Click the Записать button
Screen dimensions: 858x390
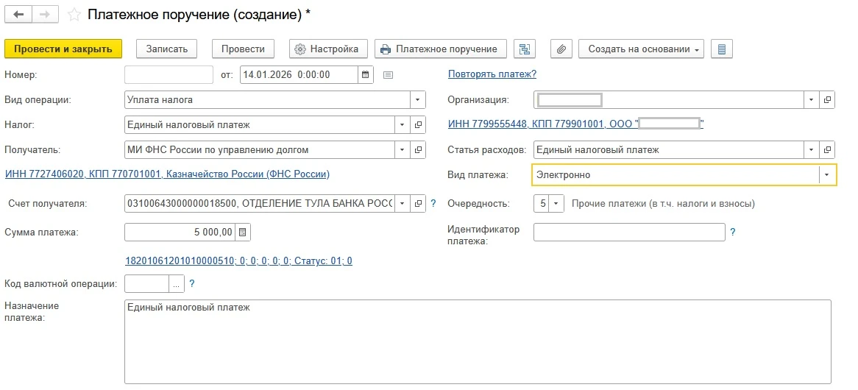167,49
